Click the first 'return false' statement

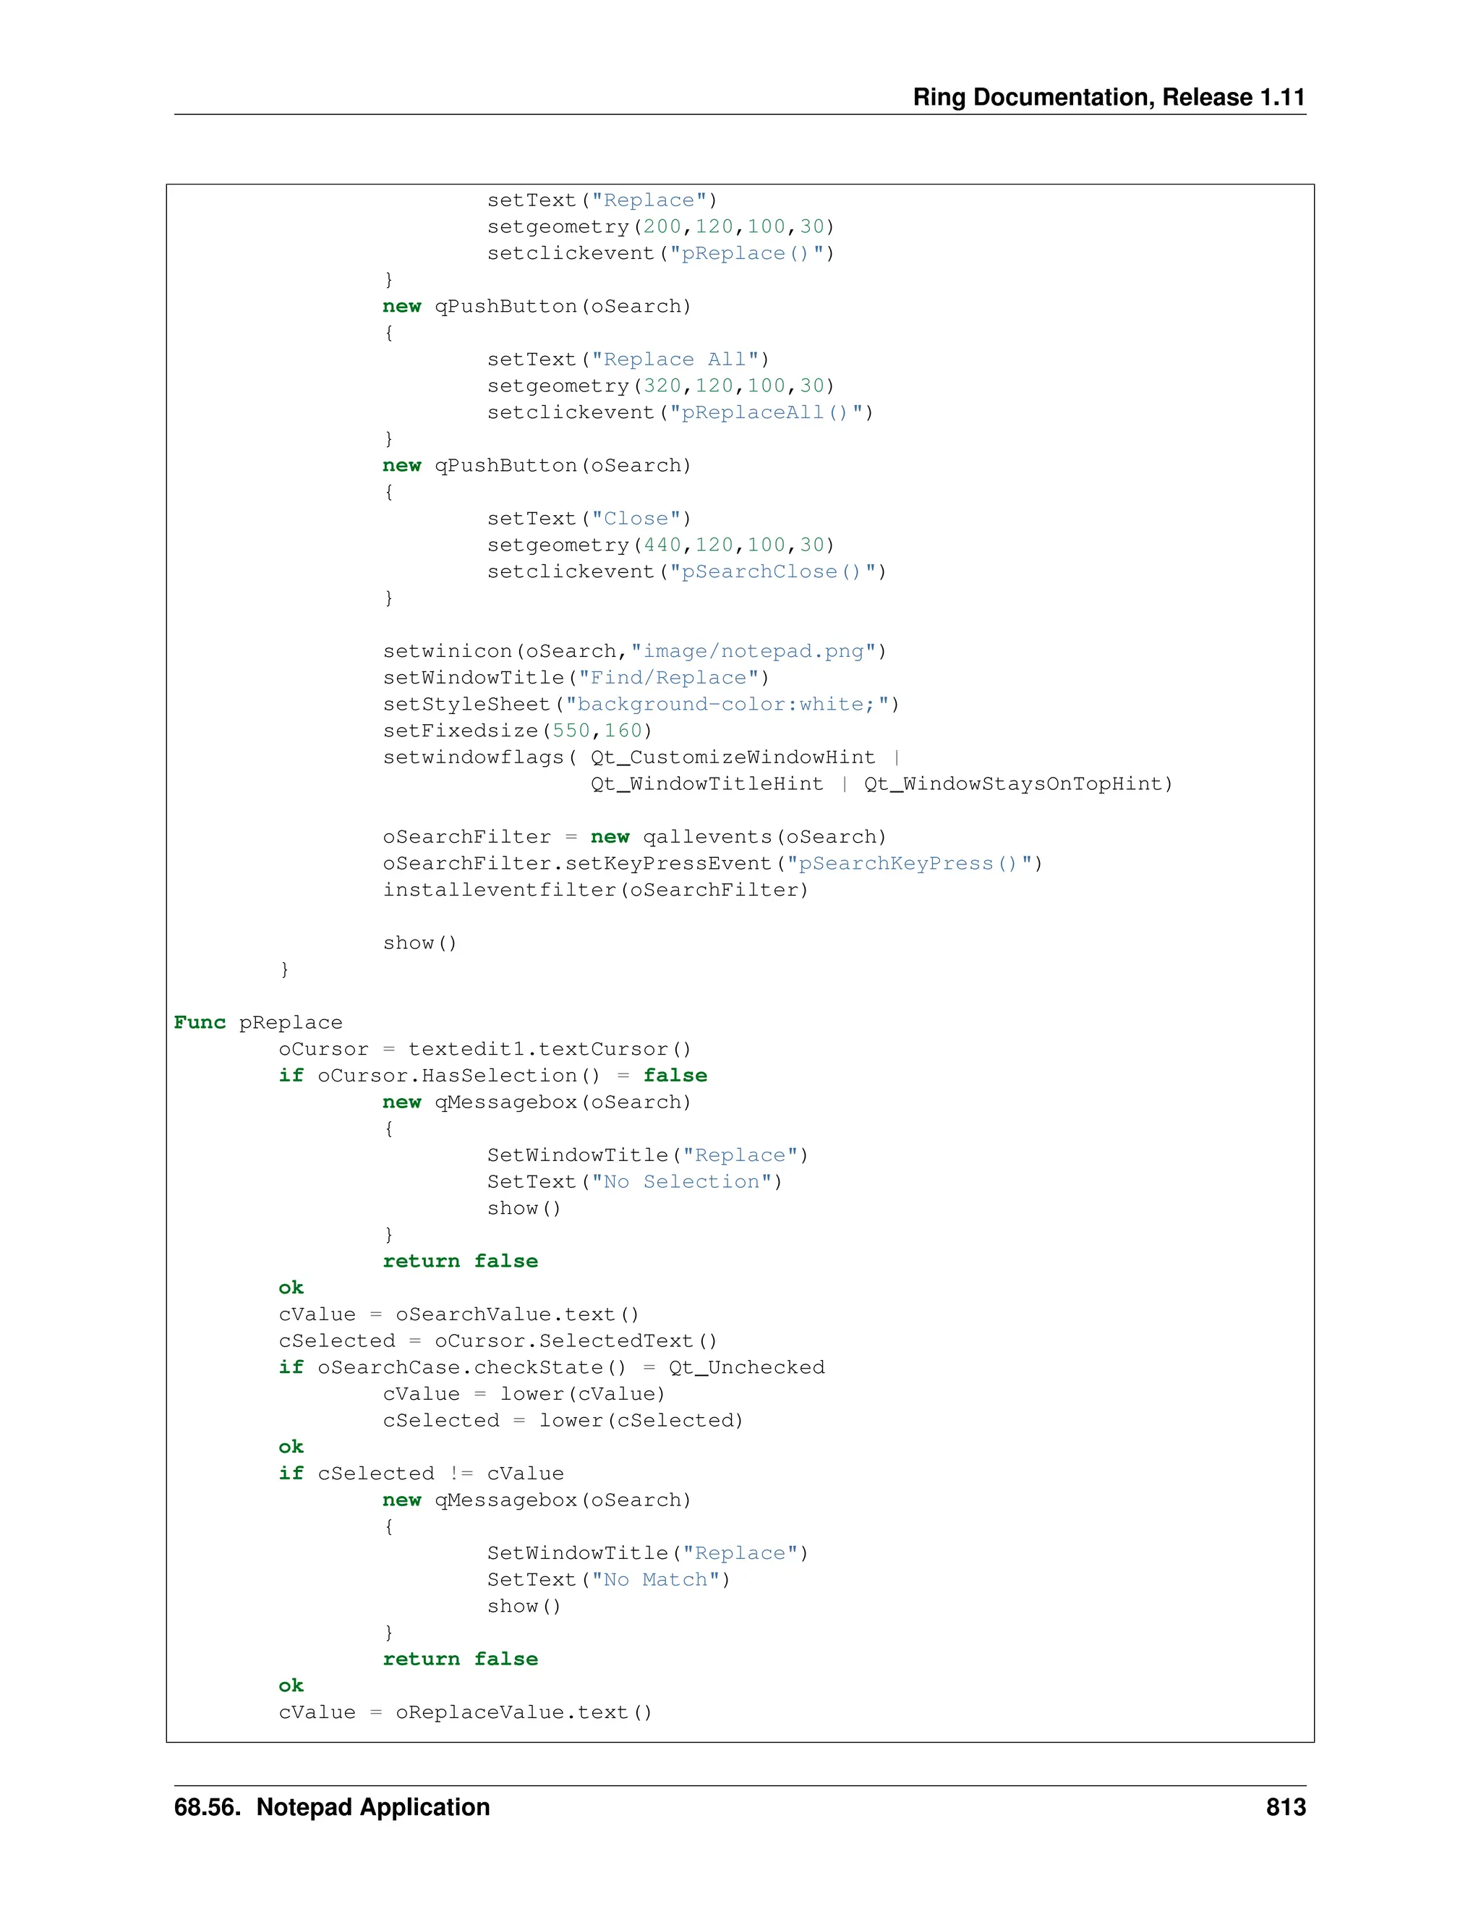point(460,1262)
